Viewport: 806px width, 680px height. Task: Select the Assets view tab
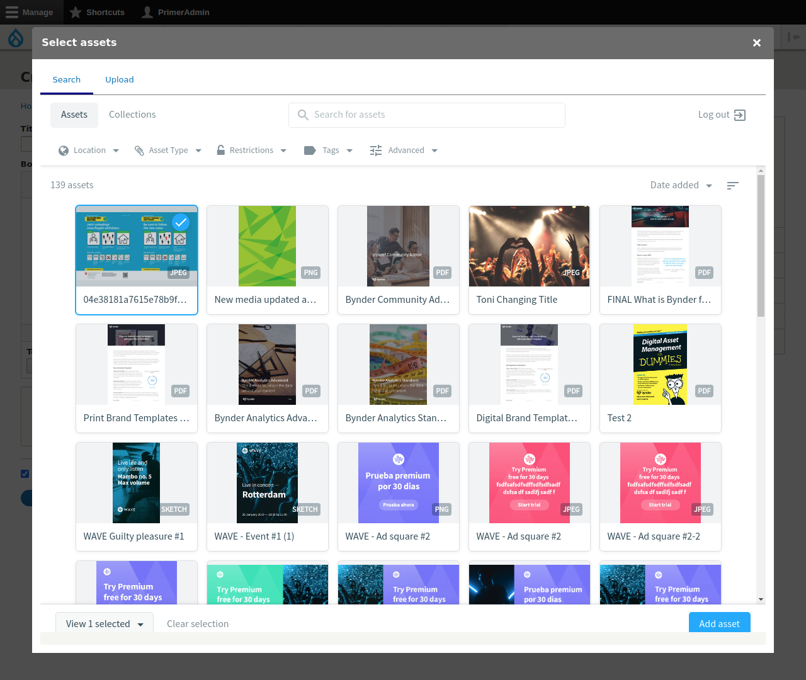click(x=74, y=115)
